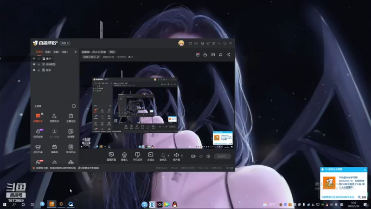Switch to the 场景1 scene tab

[48, 52]
